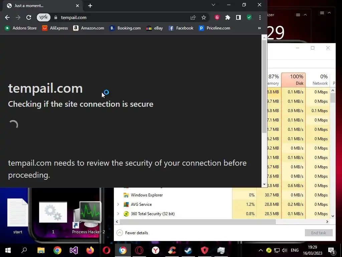Open the Addons Store bookmark
Screen dimensions: 342x257
point(21,28)
